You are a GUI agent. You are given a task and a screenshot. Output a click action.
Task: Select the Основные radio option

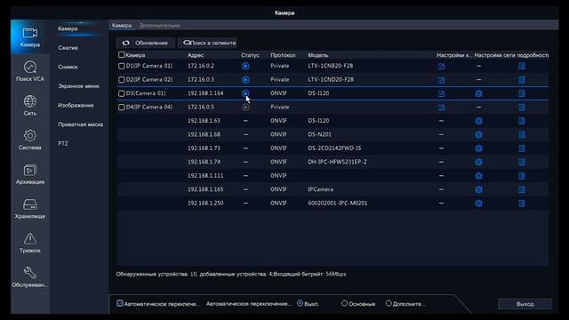[344, 303]
